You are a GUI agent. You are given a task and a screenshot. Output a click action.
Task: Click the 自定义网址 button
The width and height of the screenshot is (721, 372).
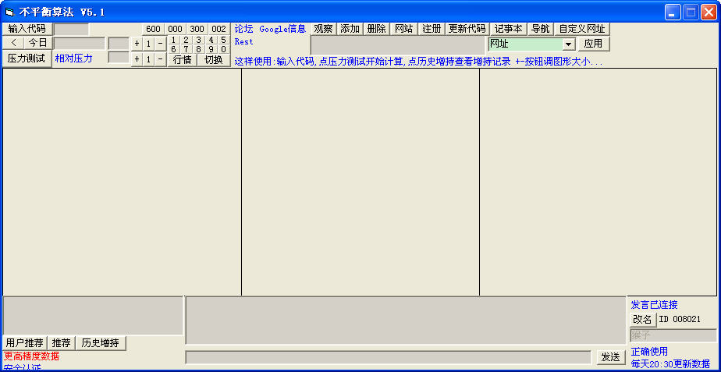[x=581, y=29]
